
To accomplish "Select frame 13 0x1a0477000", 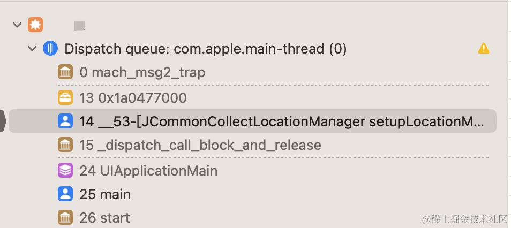I will point(253,97).
